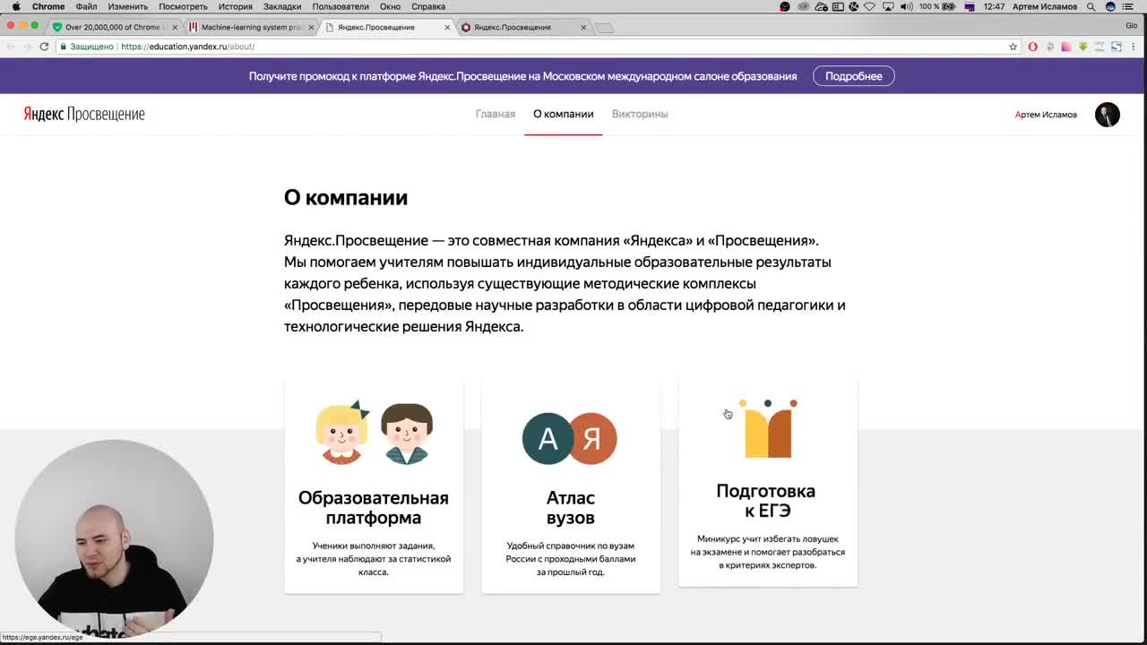Open Chrome three-dot menu
Screen dimensions: 1147x645
[1134, 47]
